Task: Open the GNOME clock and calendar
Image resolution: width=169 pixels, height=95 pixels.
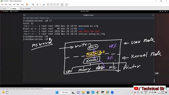Action: coord(84,11)
